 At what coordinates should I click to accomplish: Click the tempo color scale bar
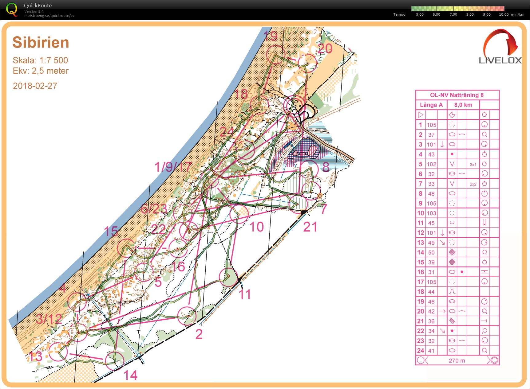point(458,9)
